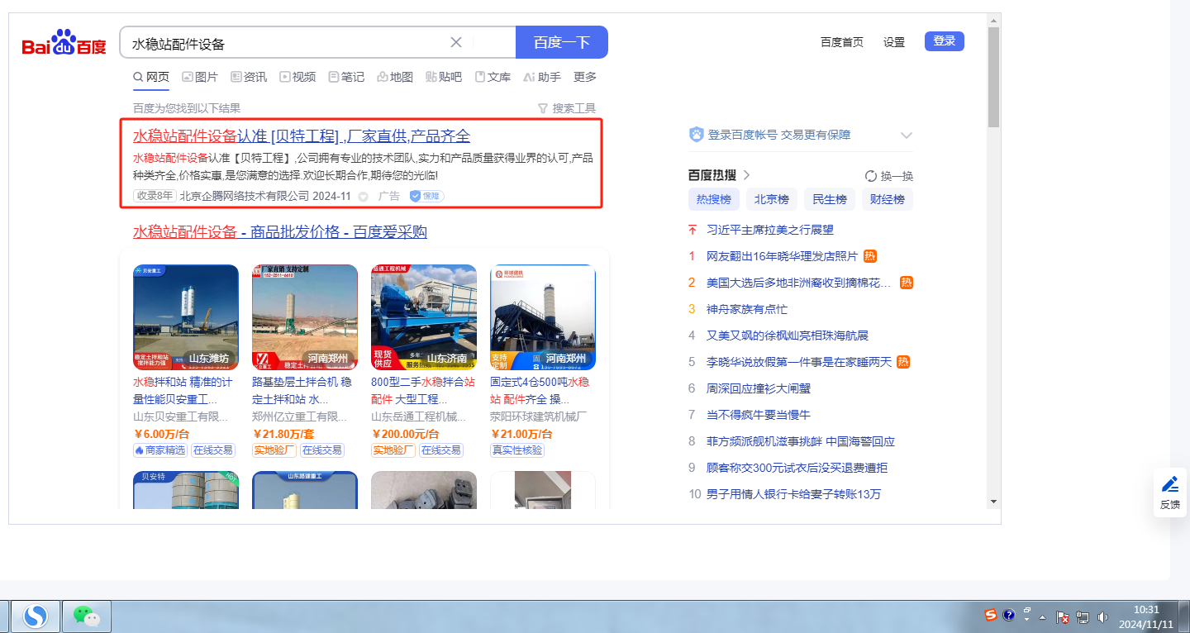Click the 搜索工具 filter funnel icon
This screenshot has height=633, width=1190.
pos(543,108)
